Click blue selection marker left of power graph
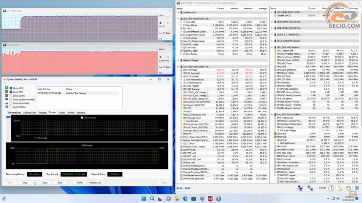362x203 pixels. tap(8, 117)
